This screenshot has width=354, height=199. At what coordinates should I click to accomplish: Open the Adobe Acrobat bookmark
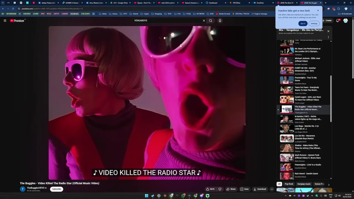coord(223,14)
